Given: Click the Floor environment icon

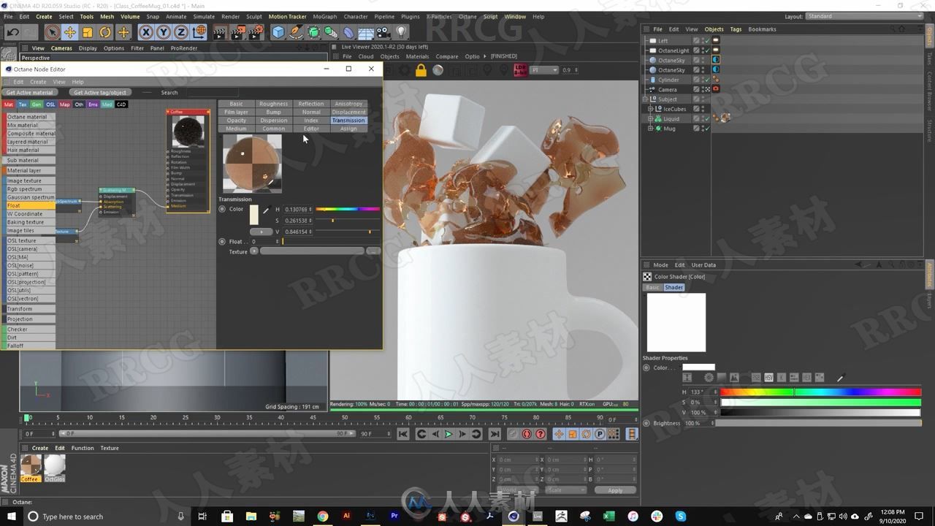Looking at the screenshot, I should 366,32.
